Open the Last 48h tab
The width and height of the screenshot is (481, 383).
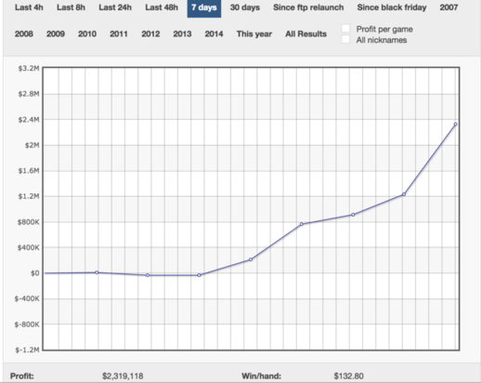point(162,7)
